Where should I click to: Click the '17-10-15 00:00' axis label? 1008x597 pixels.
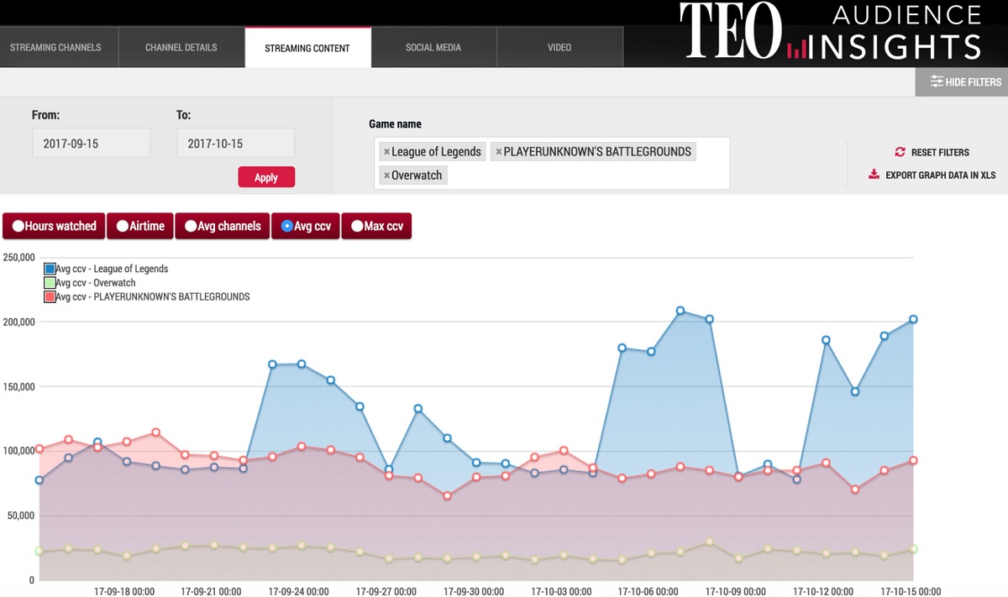click(x=910, y=591)
